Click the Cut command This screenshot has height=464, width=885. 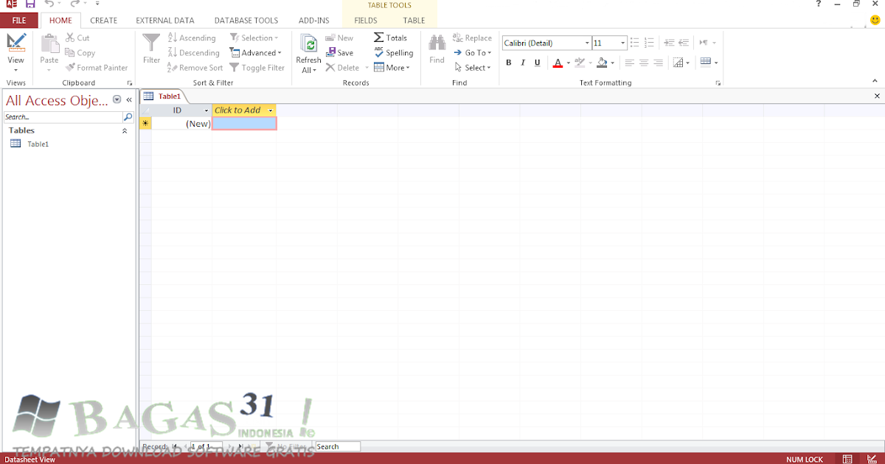tap(77, 38)
